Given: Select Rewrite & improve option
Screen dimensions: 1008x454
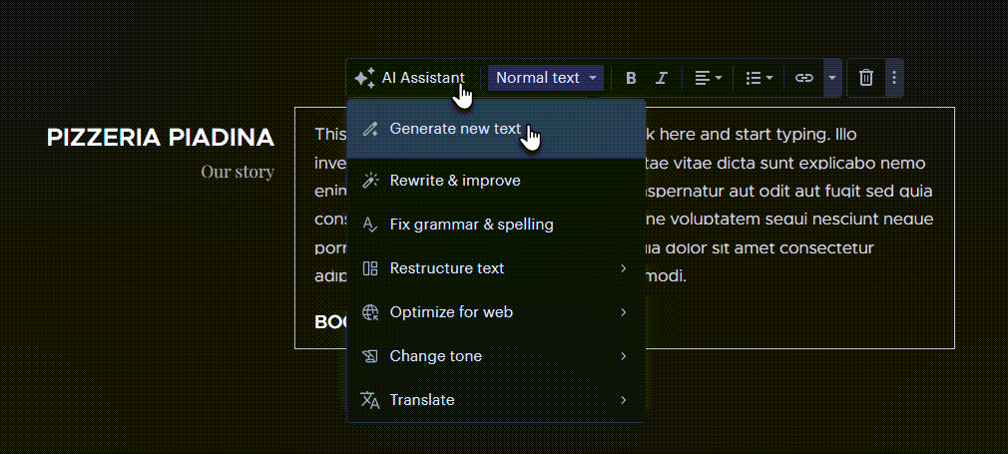Looking at the screenshot, I should click(455, 181).
